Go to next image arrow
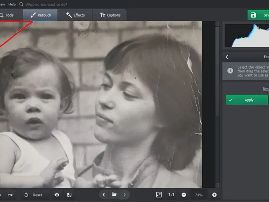The height and width of the screenshot is (202, 269). click(125, 195)
